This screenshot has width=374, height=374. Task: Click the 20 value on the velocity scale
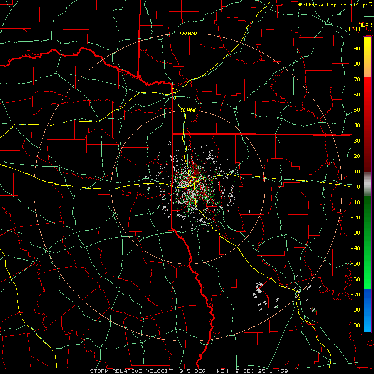tap(357, 156)
